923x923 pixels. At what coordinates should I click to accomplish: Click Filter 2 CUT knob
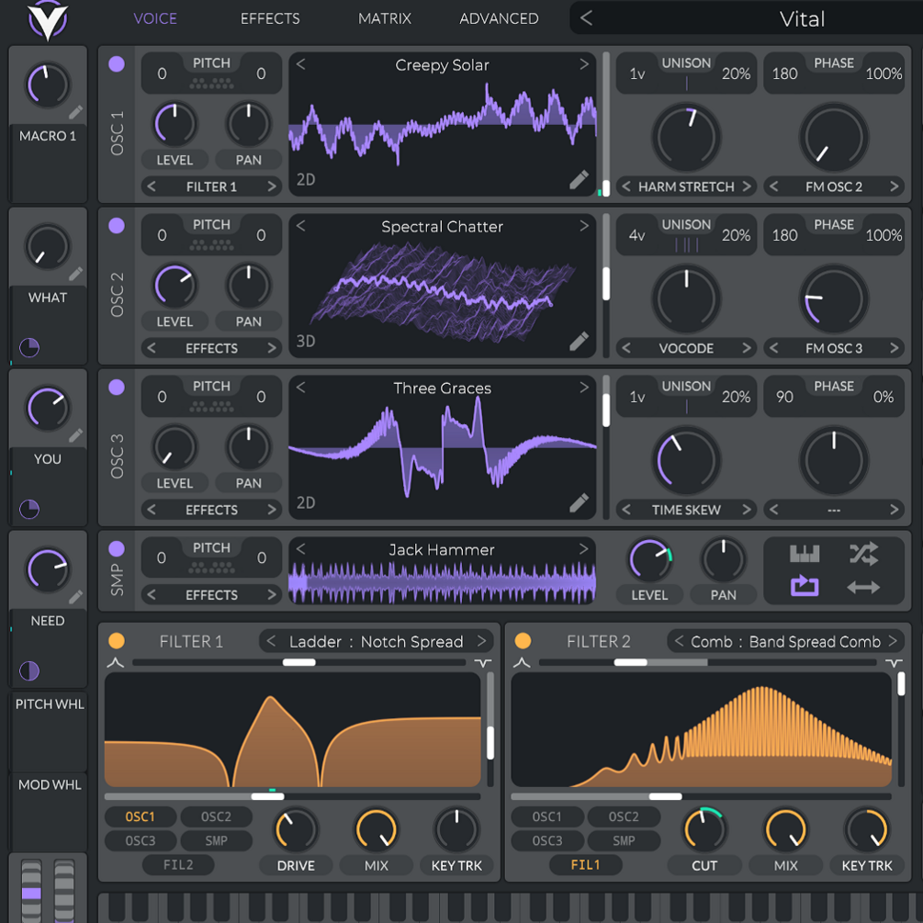[704, 829]
